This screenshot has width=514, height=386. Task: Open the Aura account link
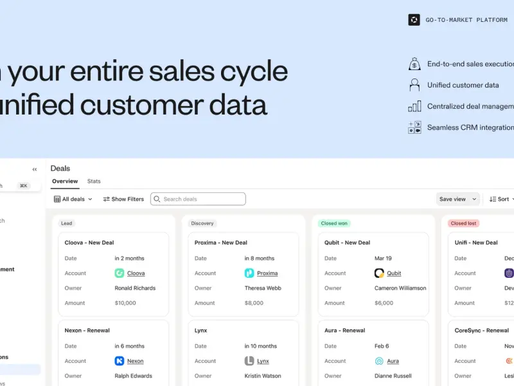point(393,361)
